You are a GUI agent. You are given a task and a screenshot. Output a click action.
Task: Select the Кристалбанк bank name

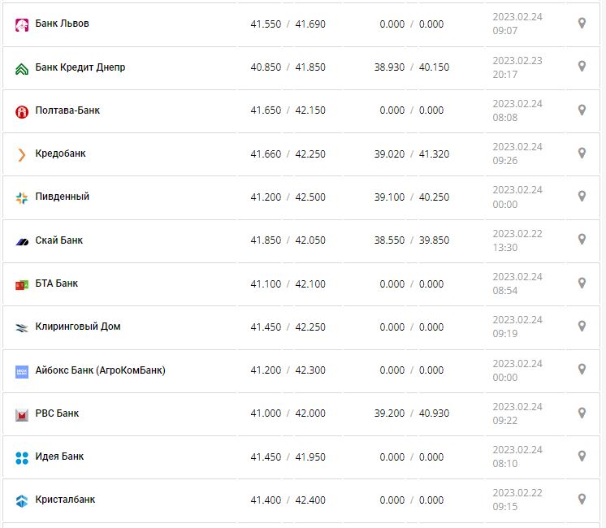click(x=65, y=500)
